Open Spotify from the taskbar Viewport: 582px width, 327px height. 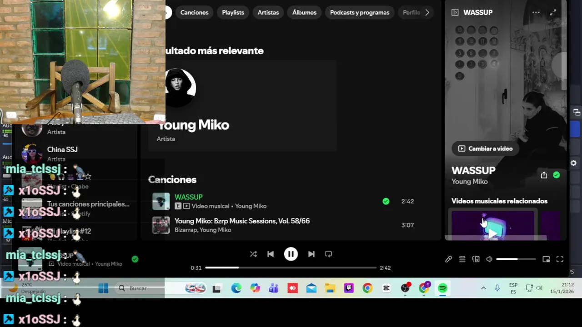pos(442,288)
